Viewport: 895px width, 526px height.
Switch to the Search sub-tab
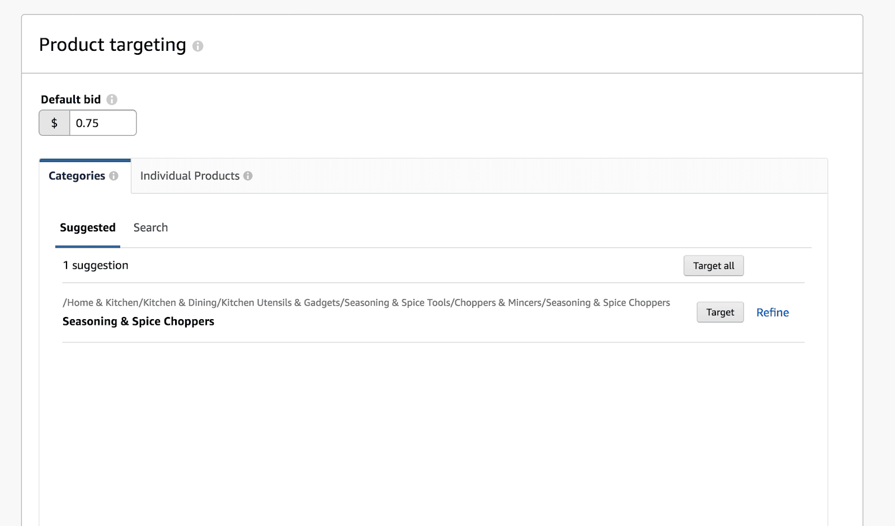(150, 228)
